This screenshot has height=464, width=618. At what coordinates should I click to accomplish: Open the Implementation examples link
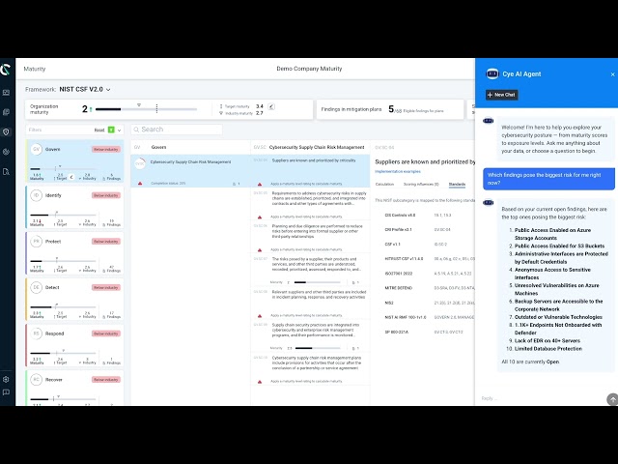(398, 172)
